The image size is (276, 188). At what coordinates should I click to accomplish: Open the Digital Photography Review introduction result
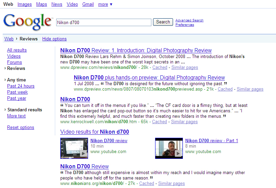tap(131, 51)
